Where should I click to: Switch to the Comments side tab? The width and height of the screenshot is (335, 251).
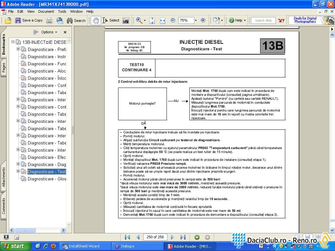coord(4,206)
